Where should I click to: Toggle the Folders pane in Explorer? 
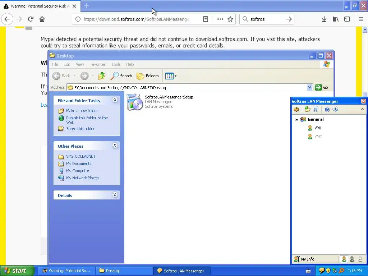click(x=148, y=76)
